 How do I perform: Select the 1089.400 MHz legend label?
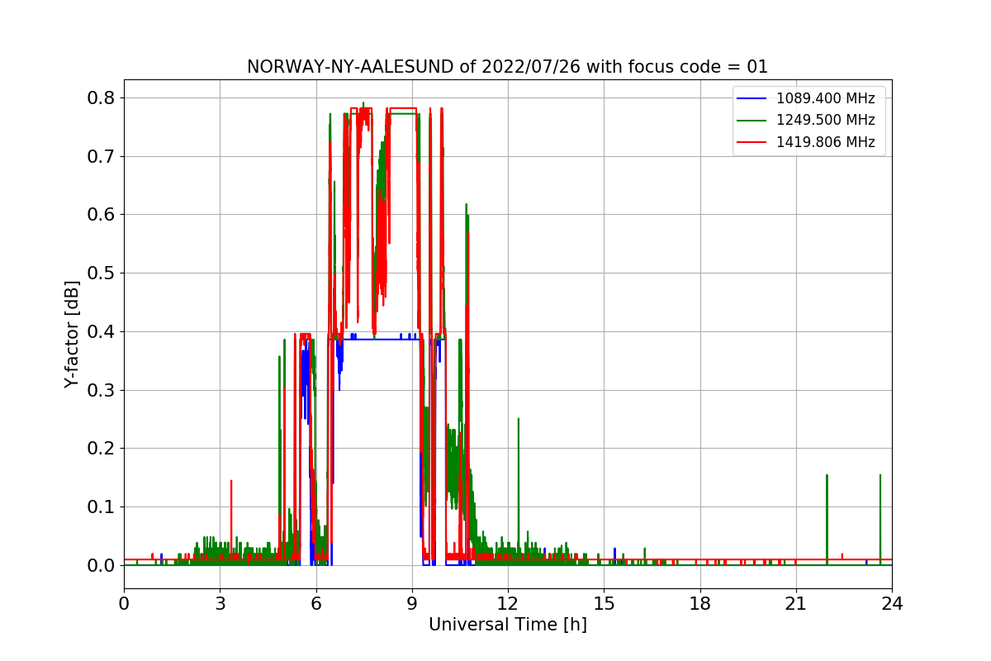pos(825,98)
